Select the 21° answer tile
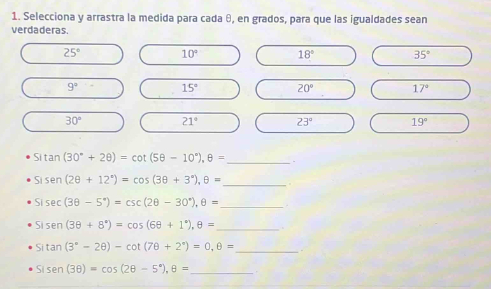The image size is (491, 289). pyautogui.click(x=190, y=119)
